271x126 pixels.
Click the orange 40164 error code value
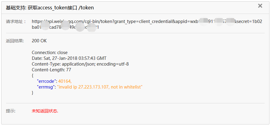(x=65, y=81)
